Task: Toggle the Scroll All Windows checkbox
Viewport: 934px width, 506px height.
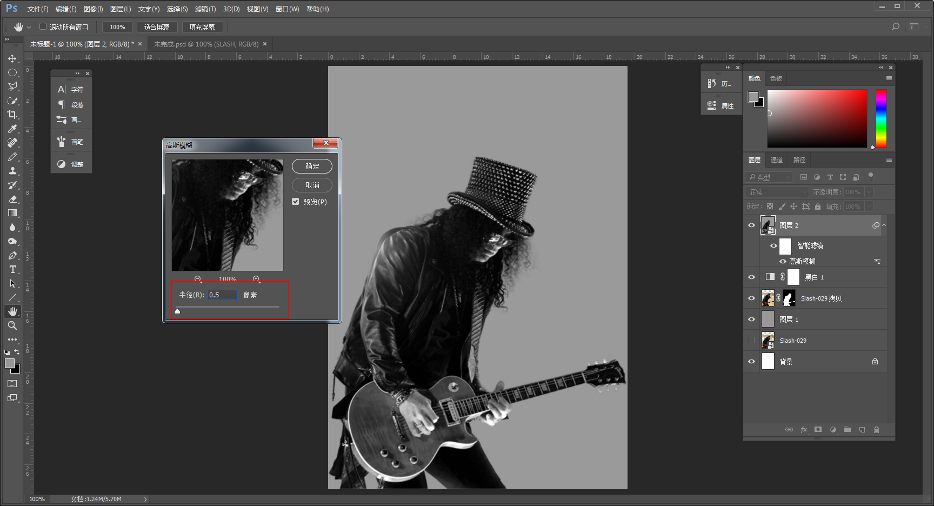Action: coord(43,26)
